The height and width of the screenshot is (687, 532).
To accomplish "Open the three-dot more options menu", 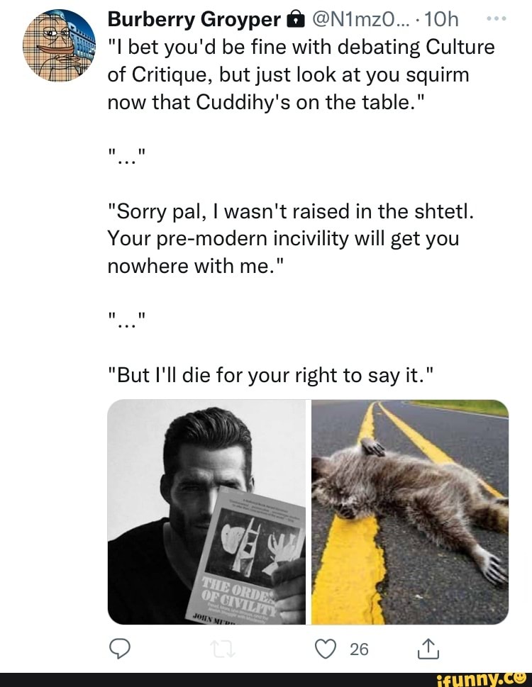I will [x=499, y=19].
